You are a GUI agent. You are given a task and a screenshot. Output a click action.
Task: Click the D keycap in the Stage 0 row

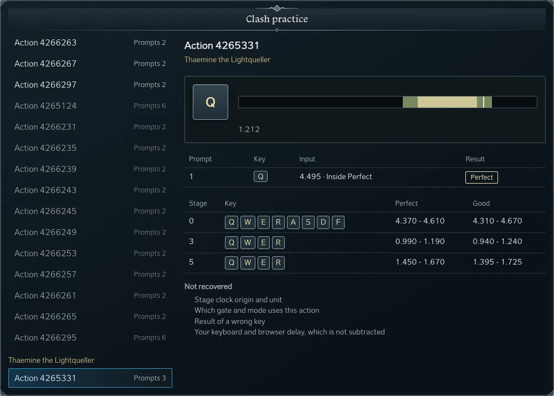(x=323, y=222)
